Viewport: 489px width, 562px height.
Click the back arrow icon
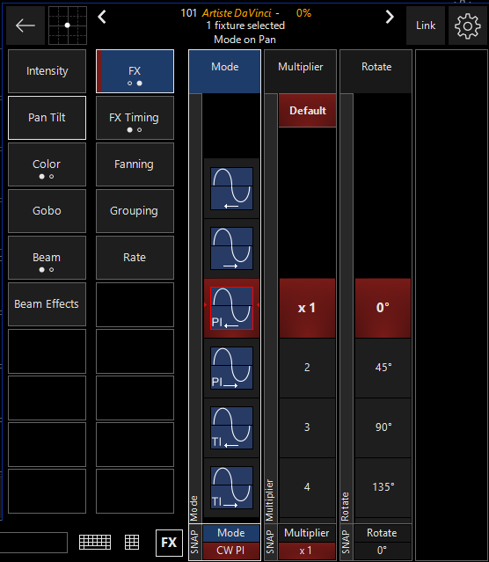[26, 26]
